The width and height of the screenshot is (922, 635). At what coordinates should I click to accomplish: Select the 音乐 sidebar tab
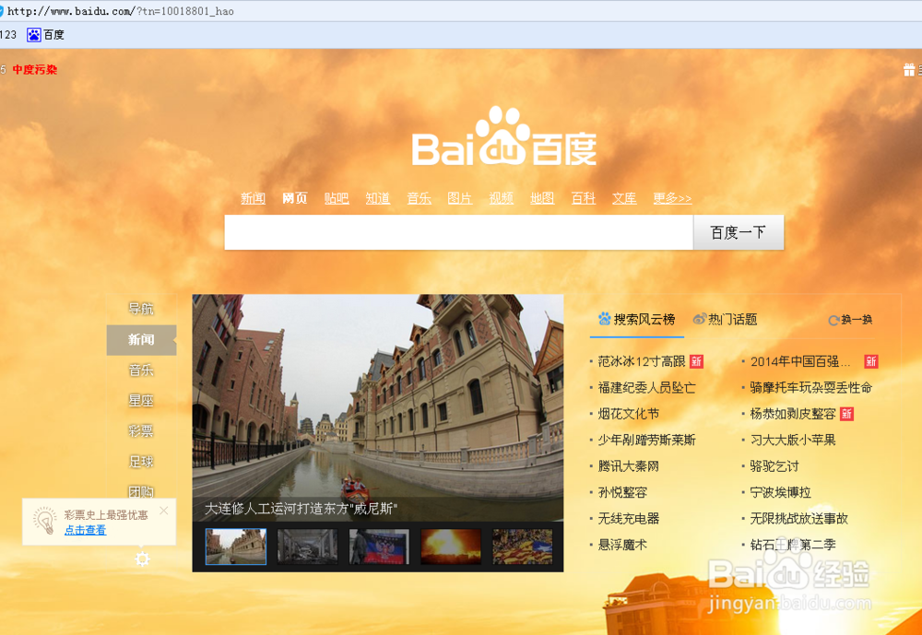(x=141, y=370)
